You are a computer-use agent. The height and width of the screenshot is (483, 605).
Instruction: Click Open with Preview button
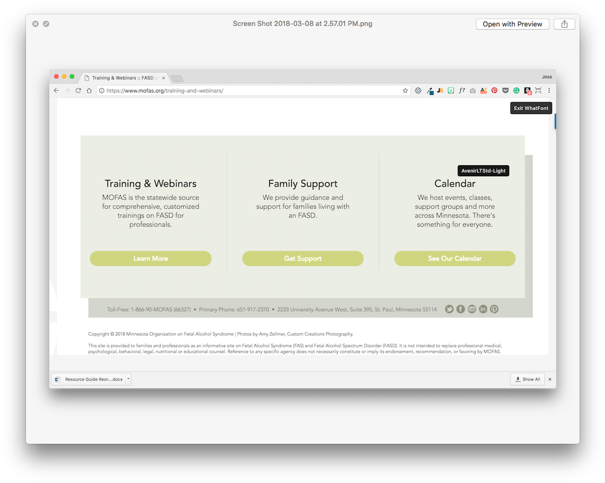tap(512, 24)
